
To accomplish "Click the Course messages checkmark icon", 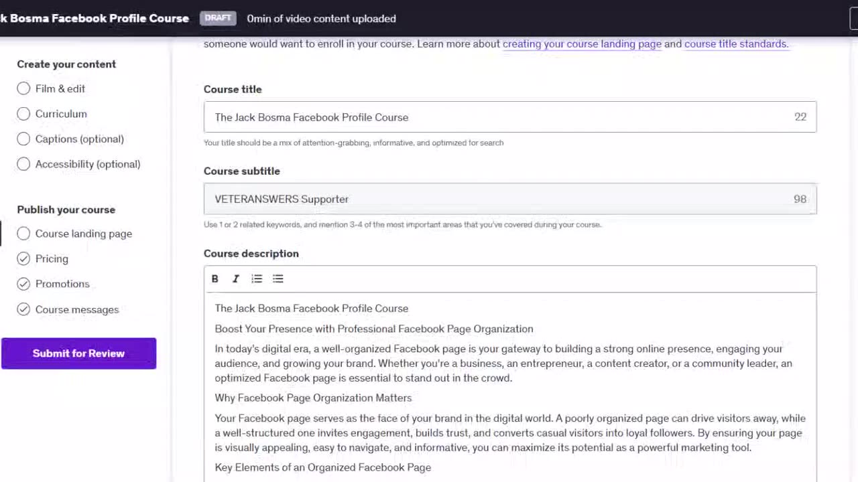I will (x=23, y=309).
